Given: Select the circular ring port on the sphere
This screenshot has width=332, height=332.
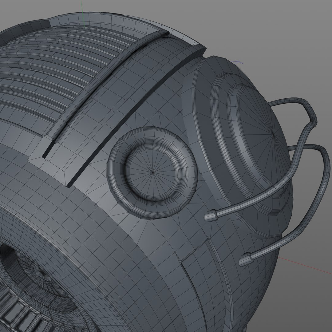Looking at the screenshot, I should click(152, 173).
